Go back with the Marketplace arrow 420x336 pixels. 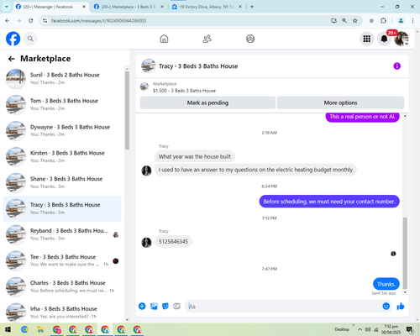coord(12,59)
